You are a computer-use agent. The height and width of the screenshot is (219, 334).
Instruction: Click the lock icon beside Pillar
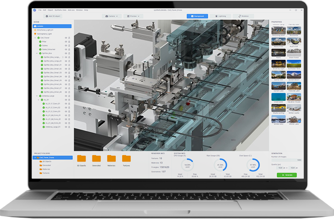[x=69, y=42]
